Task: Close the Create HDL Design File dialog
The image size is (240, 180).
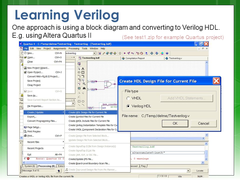Action: click(216, 81)
